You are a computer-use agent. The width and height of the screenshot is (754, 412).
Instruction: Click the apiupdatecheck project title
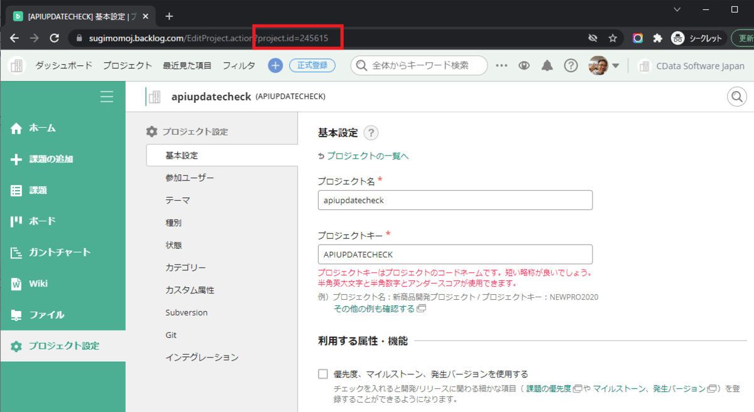(x=211, y=97)
